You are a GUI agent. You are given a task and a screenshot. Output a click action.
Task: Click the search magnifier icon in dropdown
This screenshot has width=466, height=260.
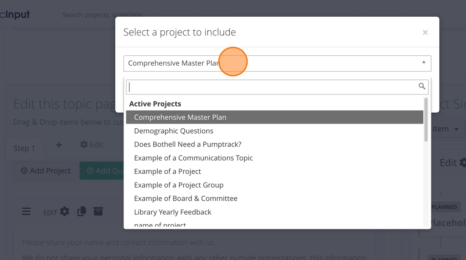point(422,87)
